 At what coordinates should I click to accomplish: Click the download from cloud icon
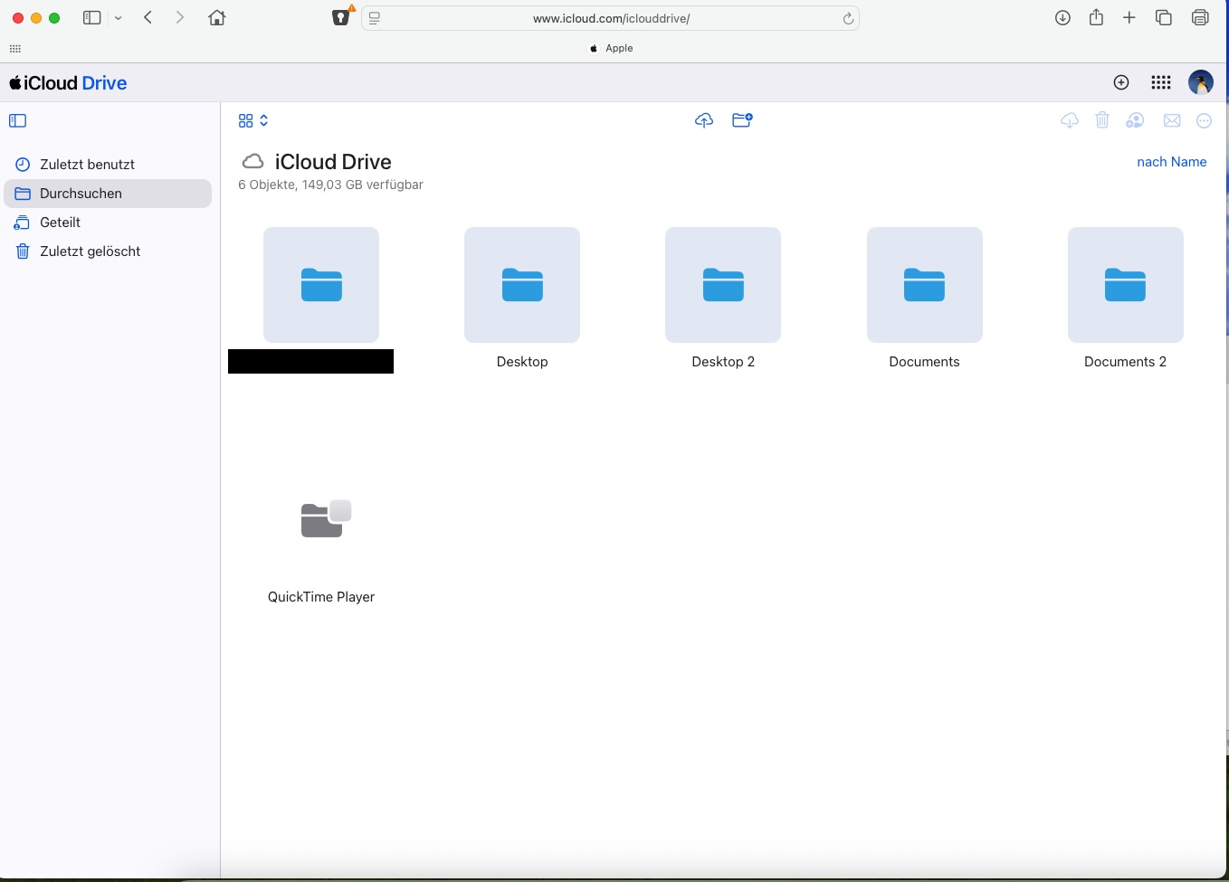click(x=1070, y=120)
